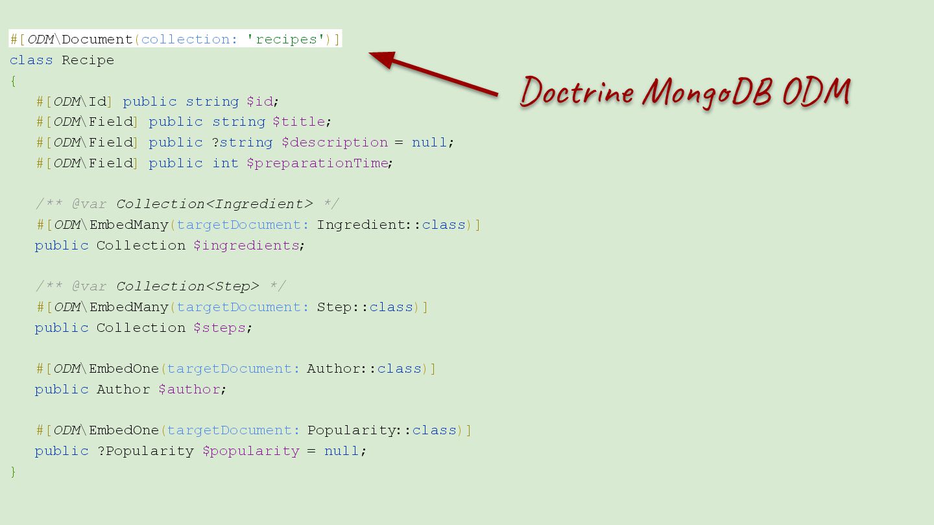Click the Id attribute name

(97, 102)
